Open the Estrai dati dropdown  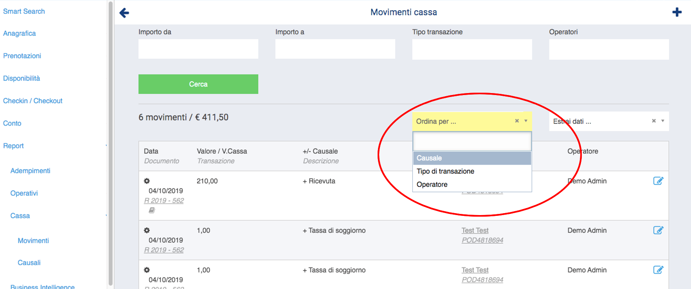(663, 121)
